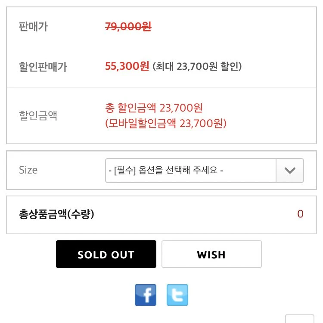Screen dimensions: 323x323
Task: Click the 옵션을 선택해 주세요 placeholder text
Action: pyautogui.click(x=178, y=171)
